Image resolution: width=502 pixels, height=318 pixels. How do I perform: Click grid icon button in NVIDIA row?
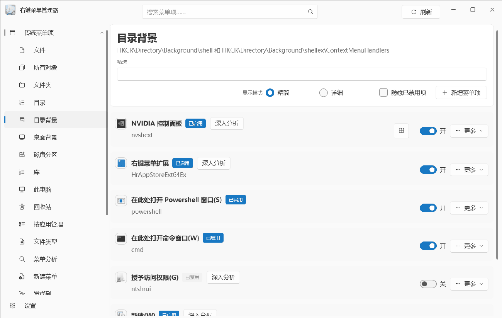click(x=401, y=131)
